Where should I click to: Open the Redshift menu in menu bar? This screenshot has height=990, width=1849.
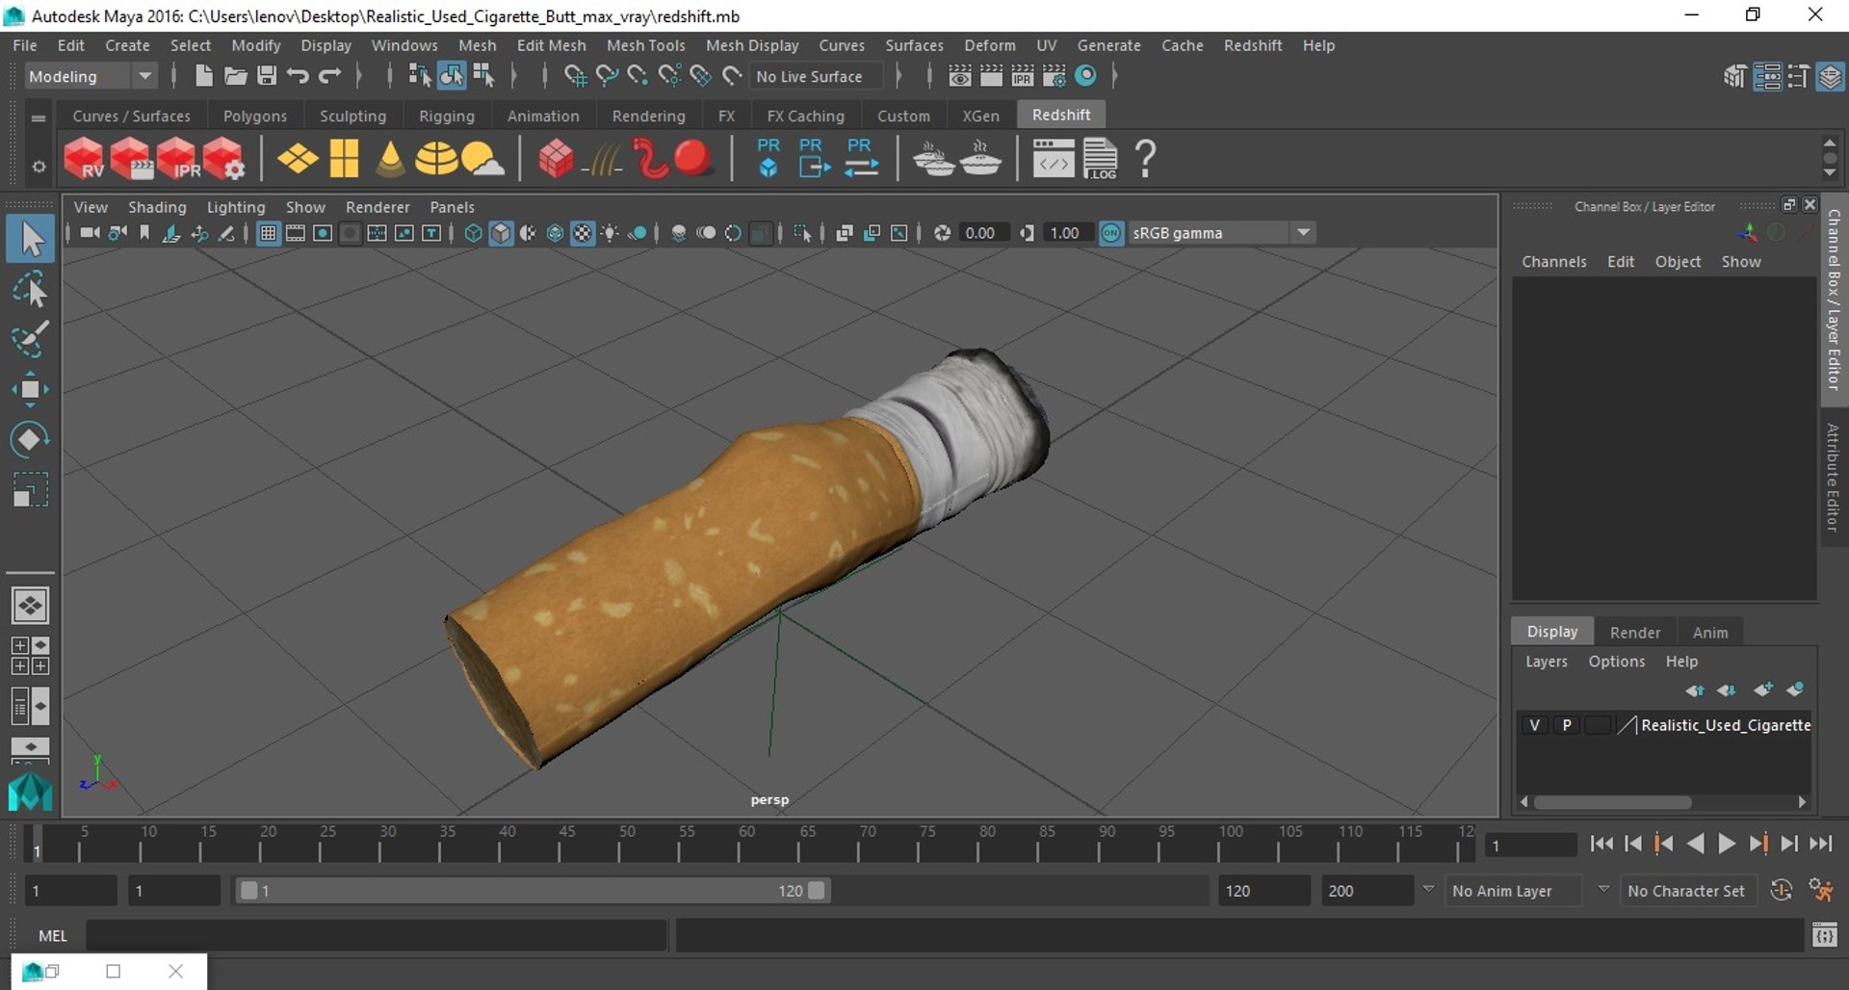click(1252, 45)
